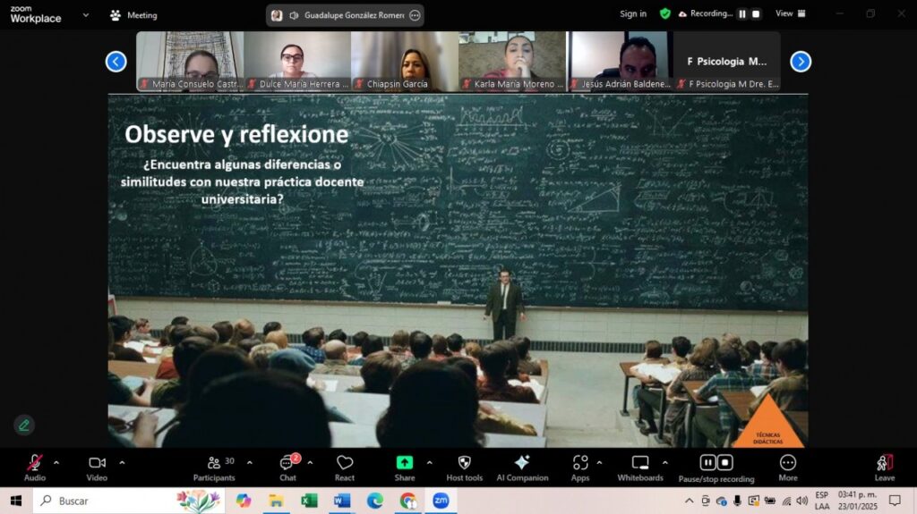Launch AI Companion

point(522,468)
